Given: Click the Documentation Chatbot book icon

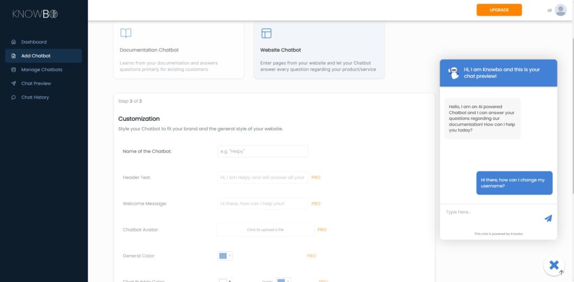Looking at the screenshot, I should coord(126,33).
